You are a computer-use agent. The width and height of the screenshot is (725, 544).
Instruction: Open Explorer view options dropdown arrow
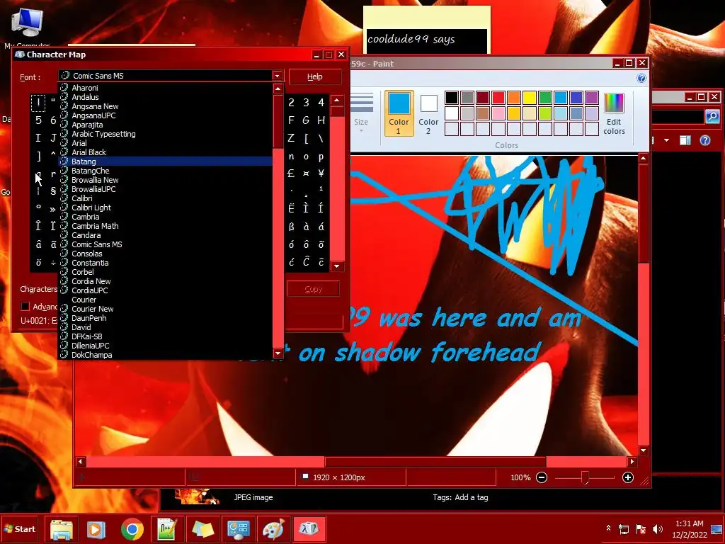tap(666, 140)
